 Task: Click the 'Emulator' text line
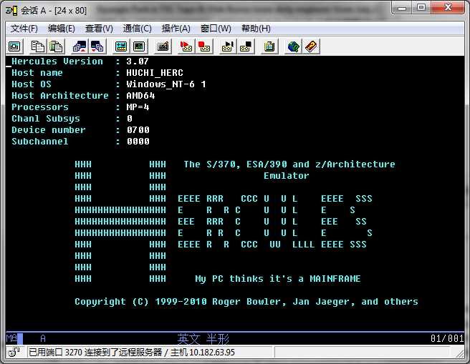(287, 176)
